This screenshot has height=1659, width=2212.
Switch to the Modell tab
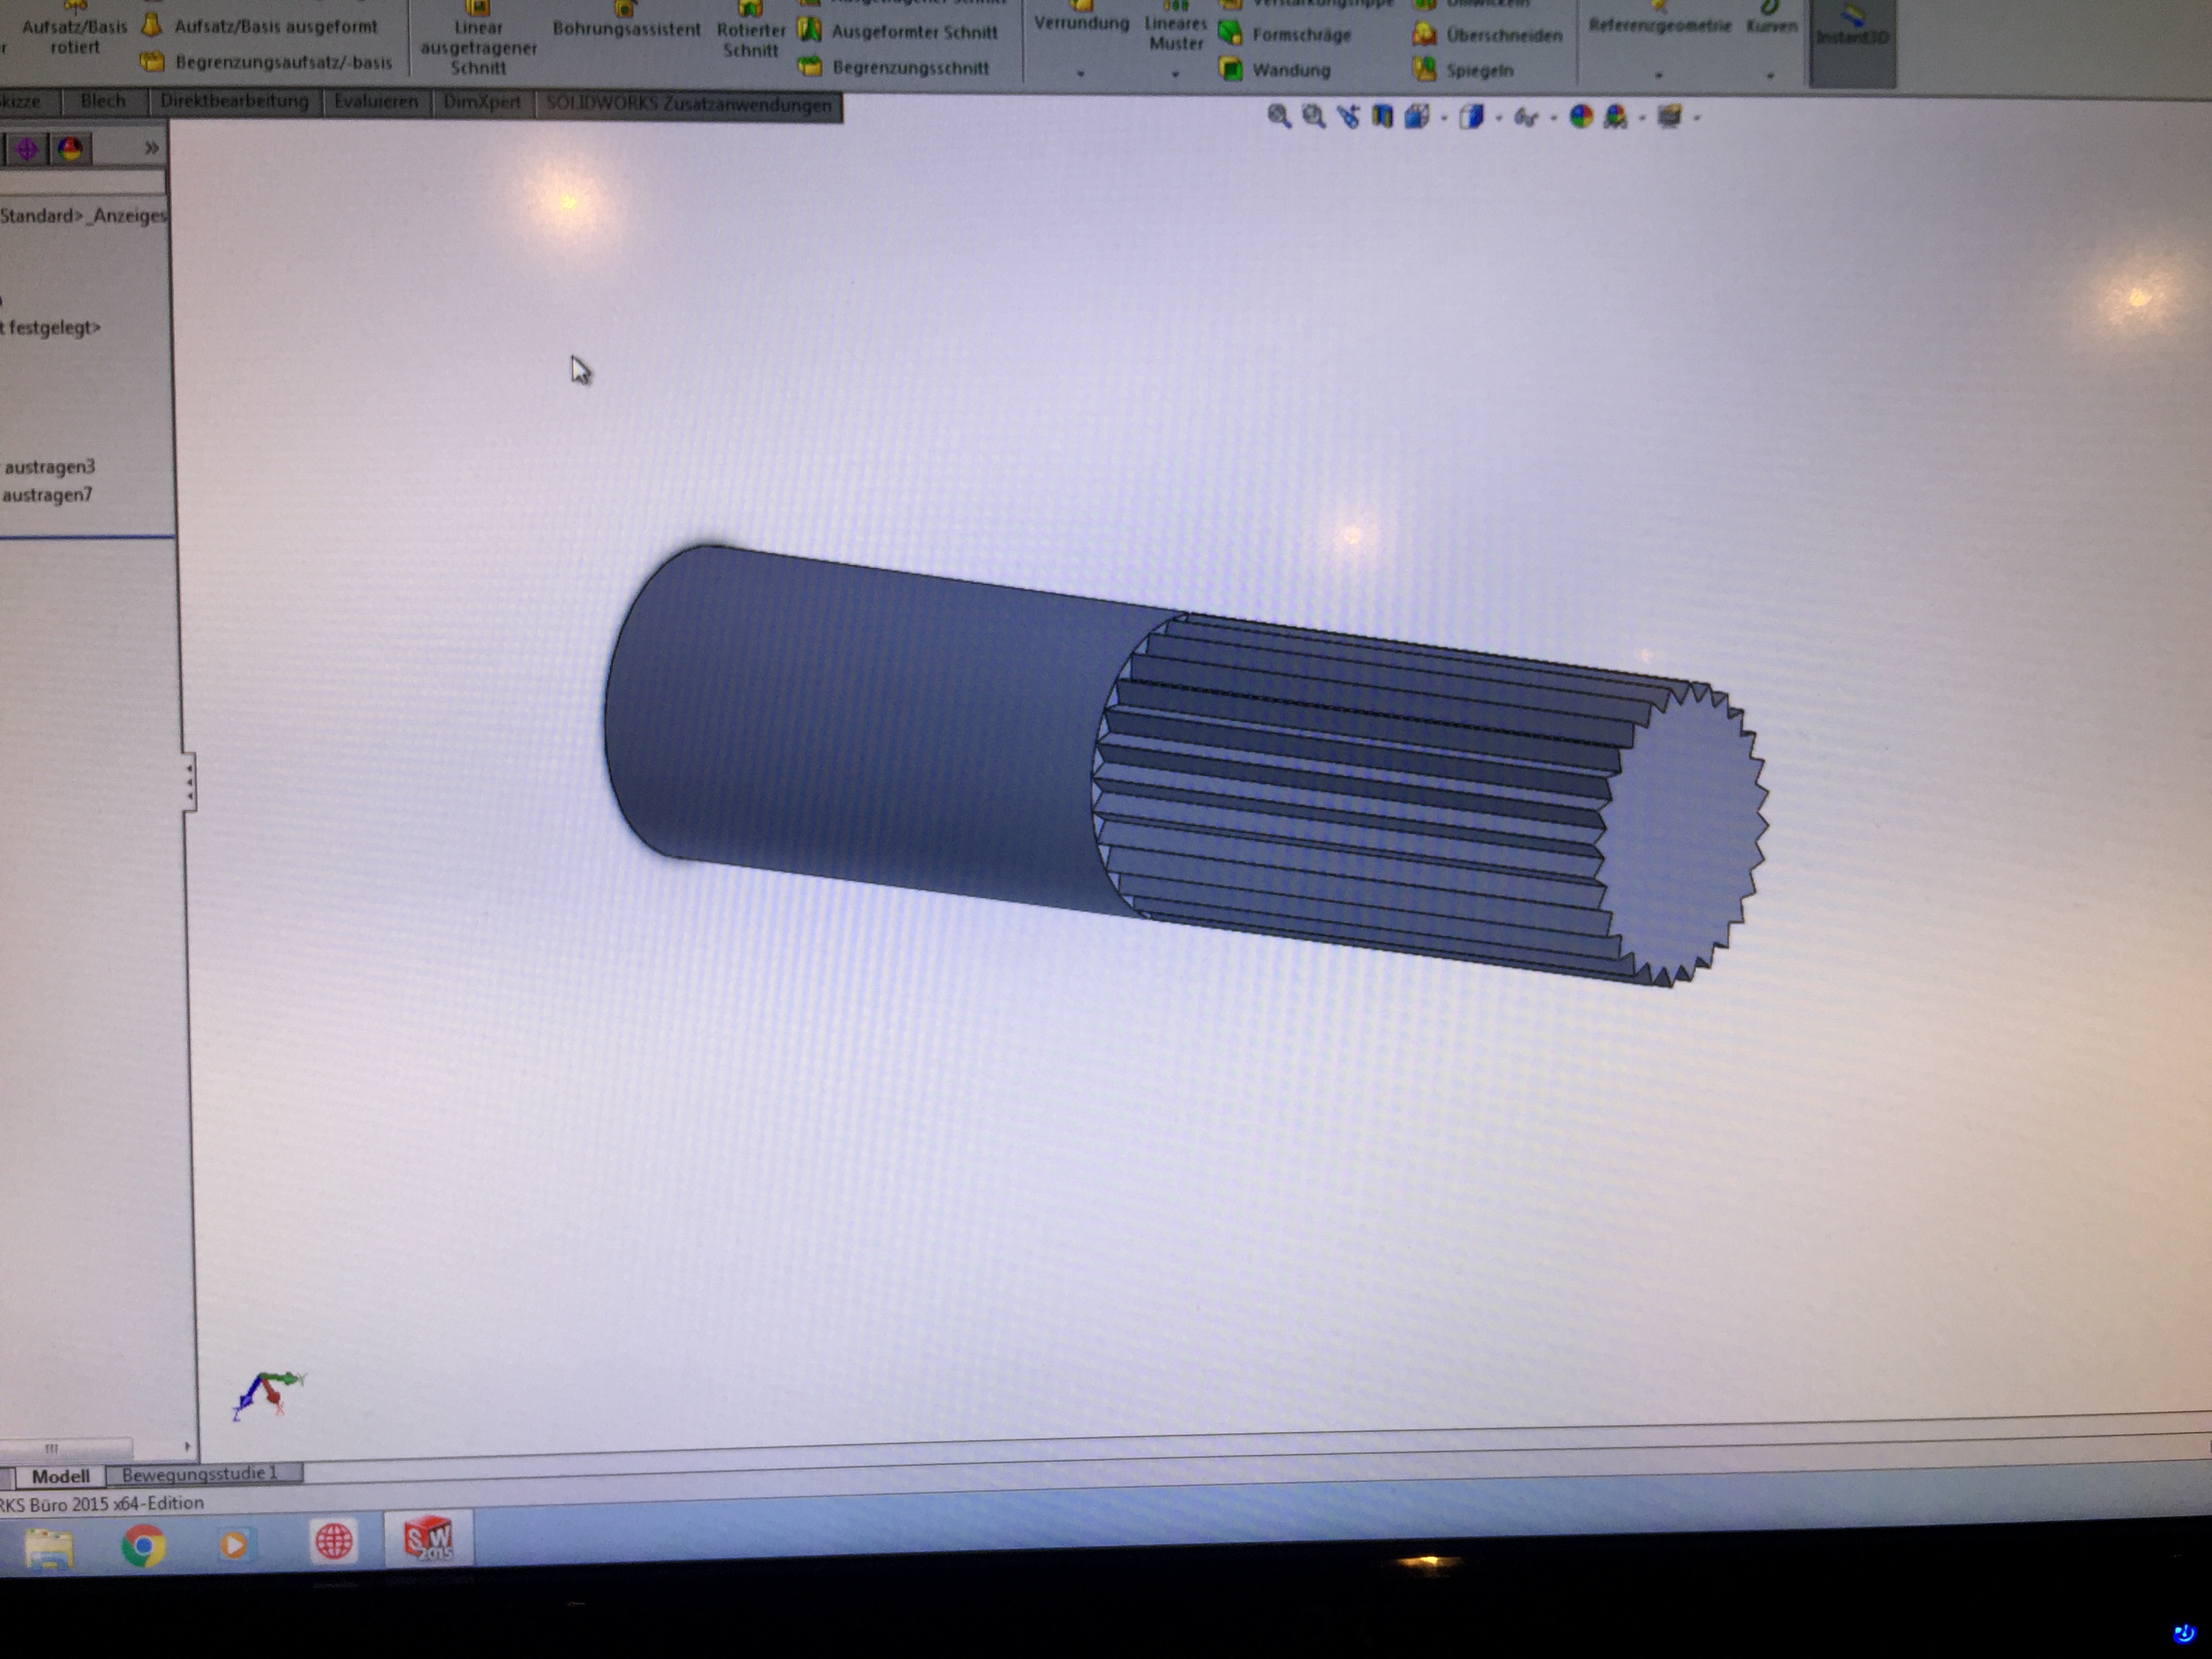(x=60, y=1476)
